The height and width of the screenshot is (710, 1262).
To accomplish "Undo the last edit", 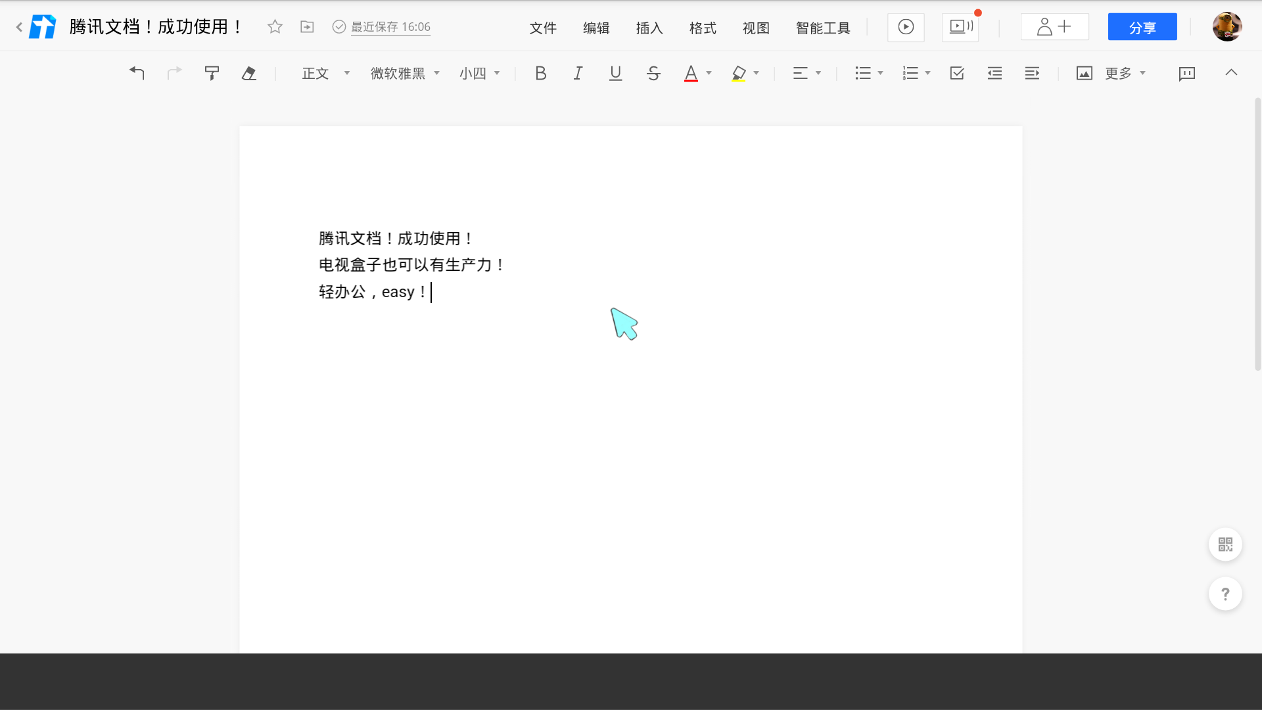I will tap(137, 73).
